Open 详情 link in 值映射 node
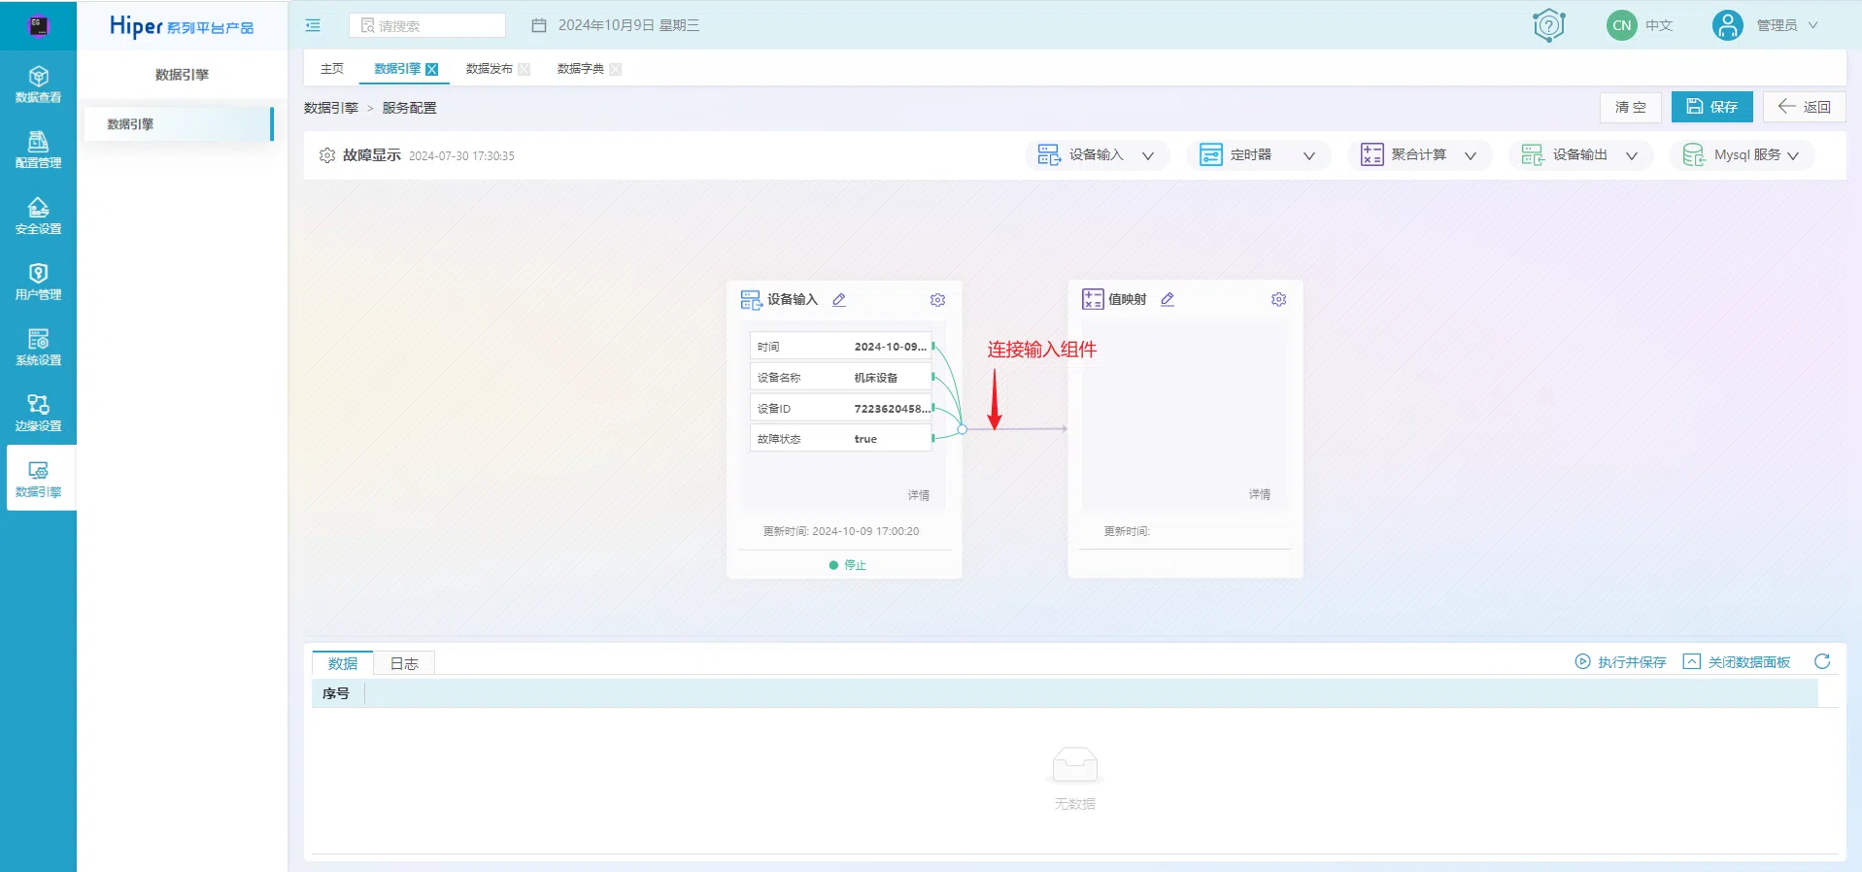Viewport: 1862px width, 872px height. click(1260, 494)
